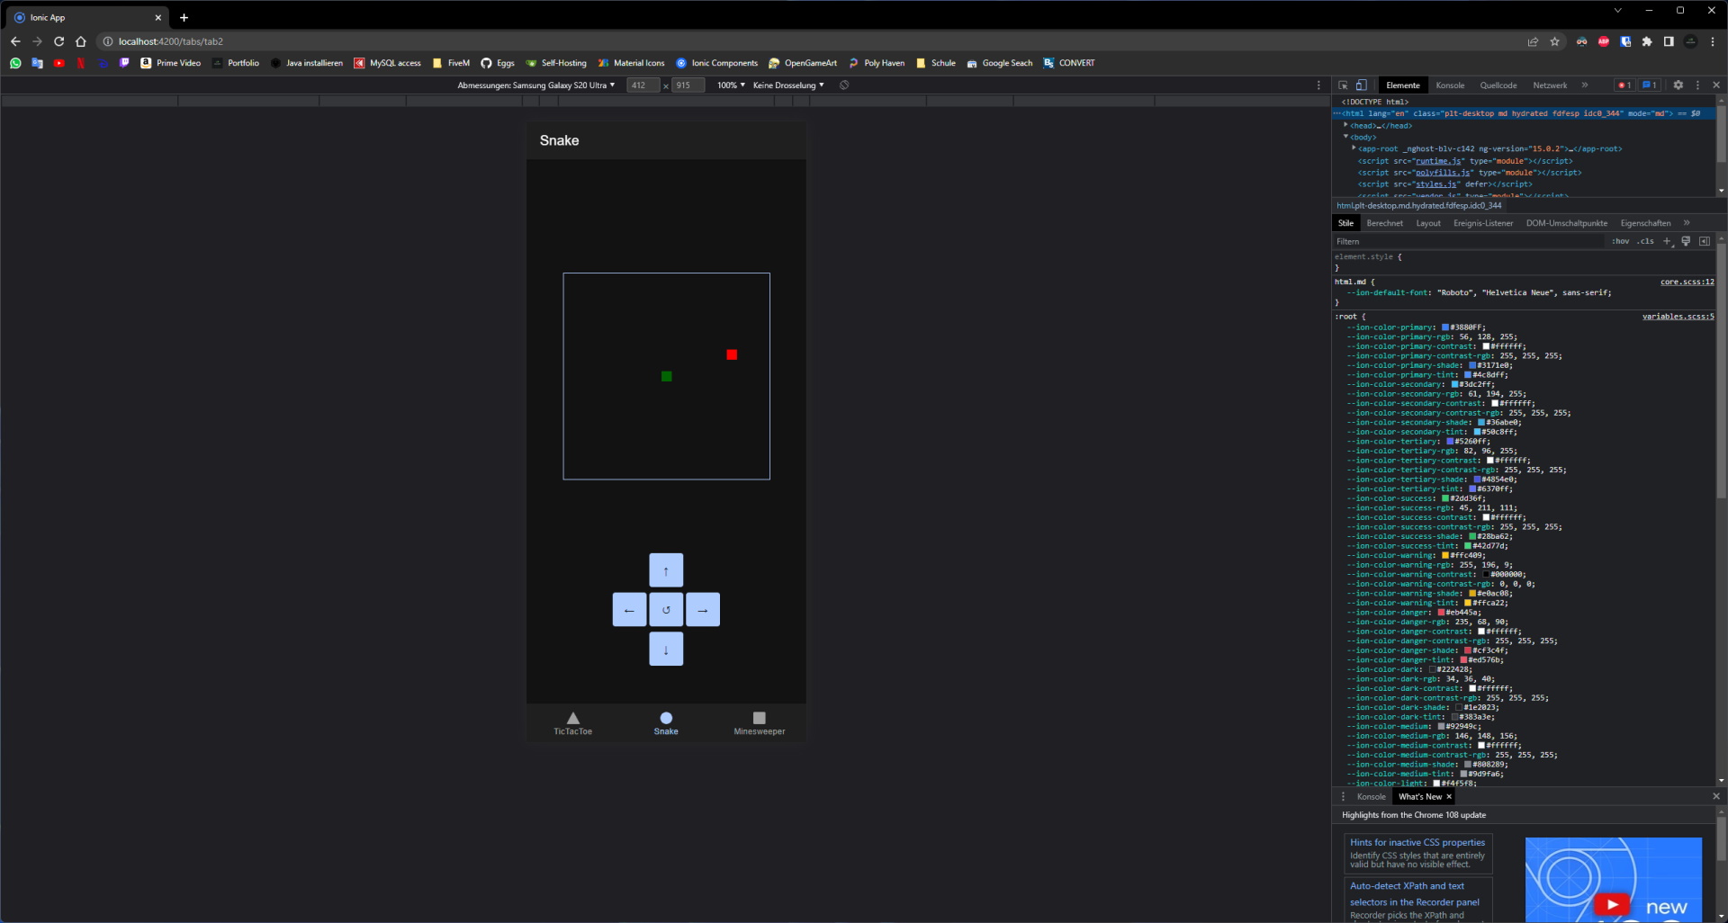This screenshot has height=923, width=1728.
Task: Steer the snake with the left arrow button
Action: pyautogui.click(x=629, y=610)
